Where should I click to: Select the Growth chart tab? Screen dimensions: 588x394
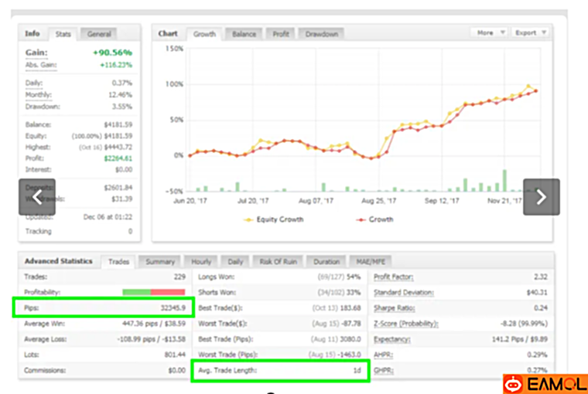204,34
